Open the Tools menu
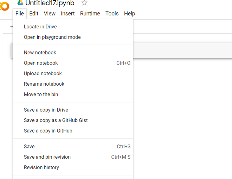232x179 pixels. click(x=112, y=14)
